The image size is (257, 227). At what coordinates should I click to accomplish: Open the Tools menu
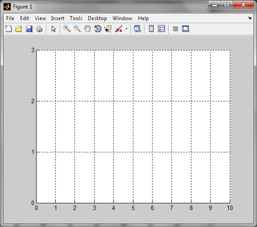pyautogui.click(x=76, y=18)
